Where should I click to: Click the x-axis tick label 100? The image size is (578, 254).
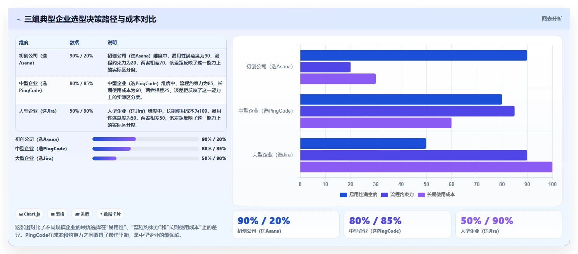pos(552,184)
